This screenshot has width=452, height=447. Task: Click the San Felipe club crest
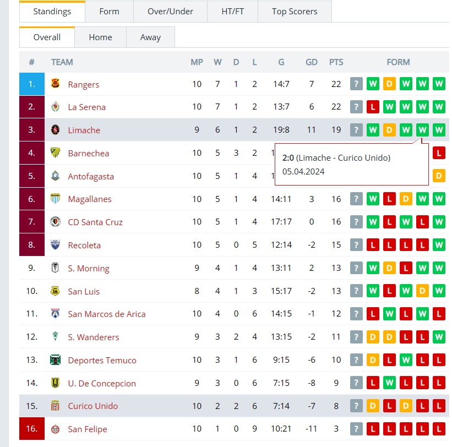(56, 429)
